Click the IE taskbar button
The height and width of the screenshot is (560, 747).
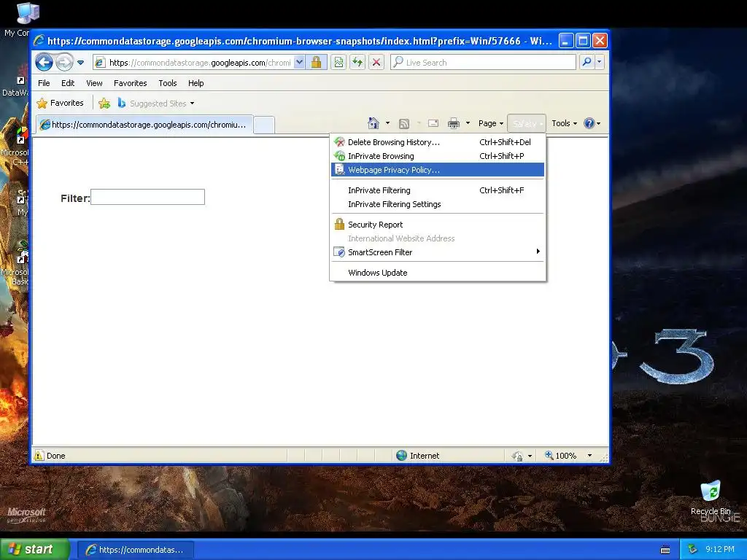point(136,550)
